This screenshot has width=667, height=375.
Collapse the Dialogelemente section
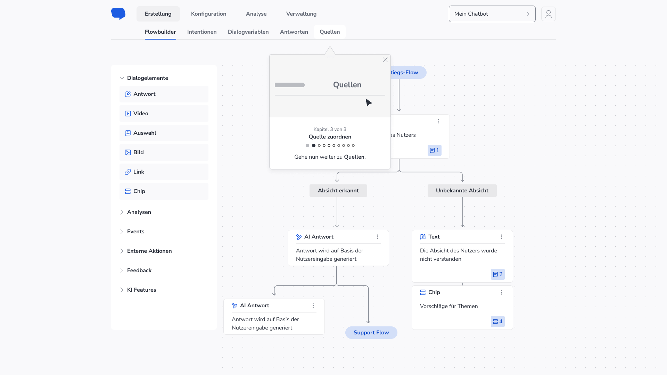[122, 78]
